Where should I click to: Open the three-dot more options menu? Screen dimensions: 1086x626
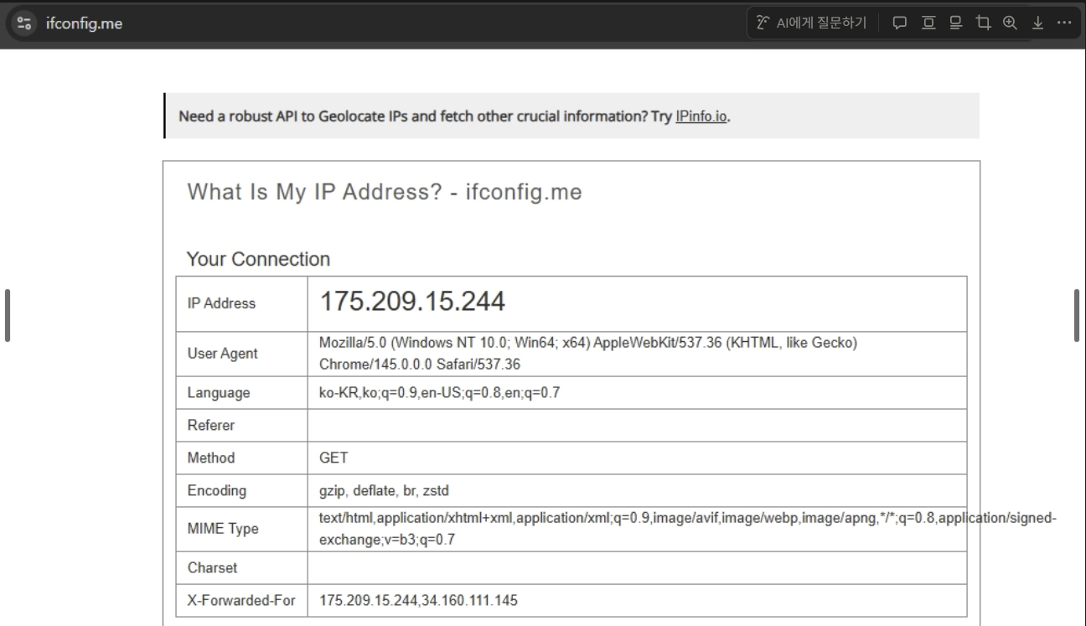pyautogui.click(x=1064, y=23)
